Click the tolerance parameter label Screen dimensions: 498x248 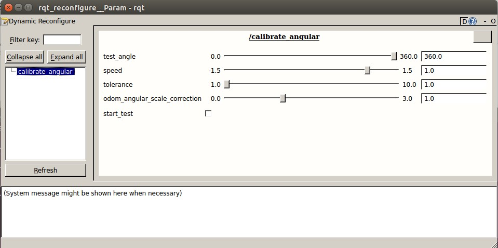pos(118,85)
